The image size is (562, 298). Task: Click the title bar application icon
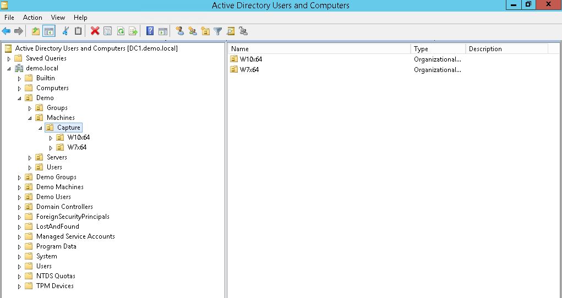coord(4,5)
